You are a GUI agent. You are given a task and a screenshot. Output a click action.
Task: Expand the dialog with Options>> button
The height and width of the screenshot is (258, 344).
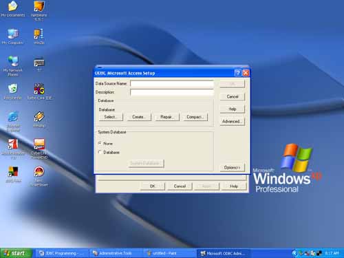pyautogui.click(x=232, y=168)
